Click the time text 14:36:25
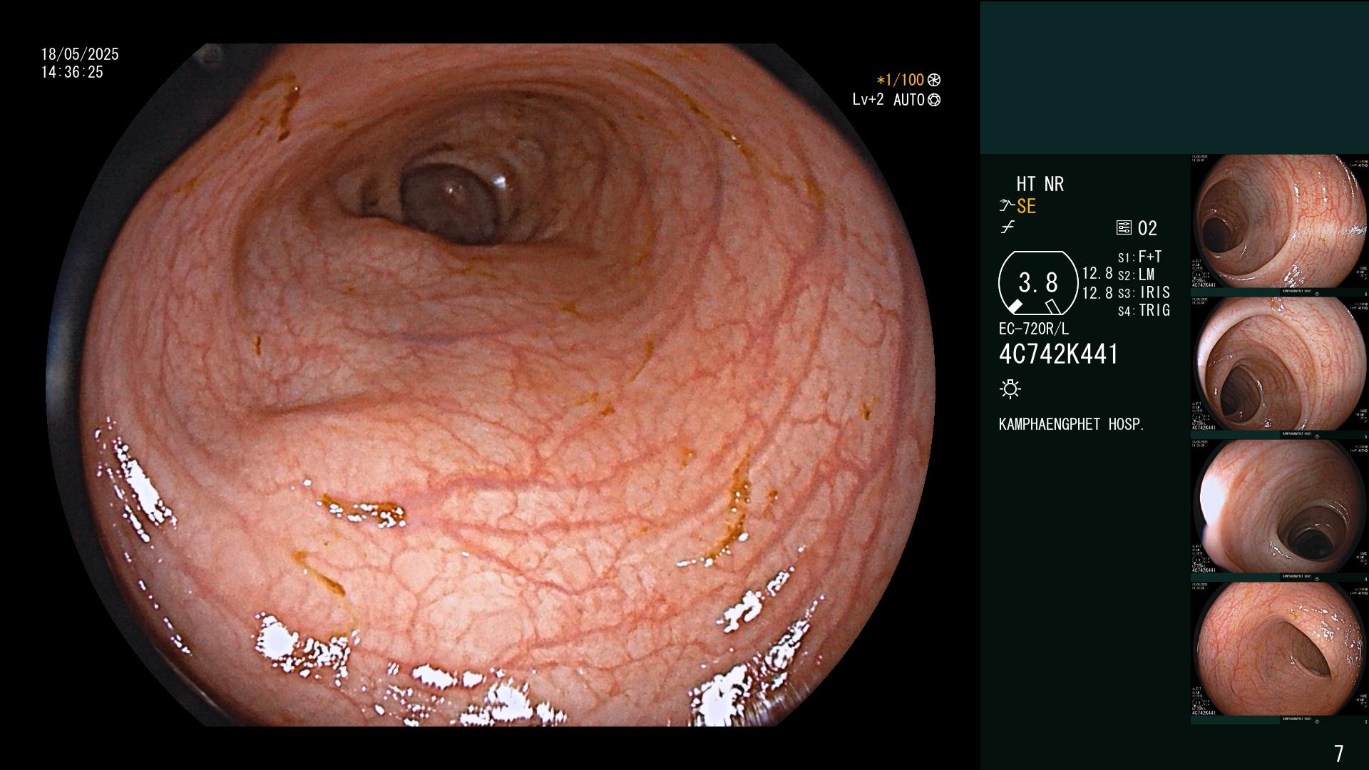The height and width of the screenshot is (770, 1369). pyautogui.click(x=72, y=72)
